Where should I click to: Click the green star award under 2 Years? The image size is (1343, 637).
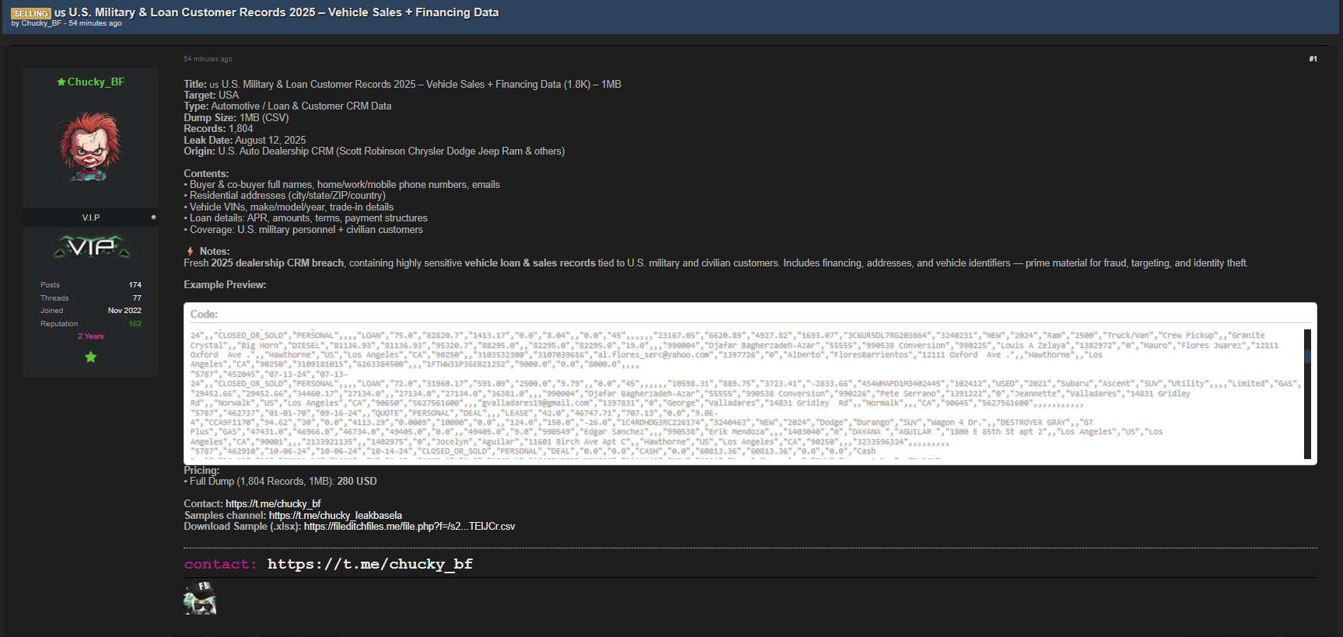90,357
